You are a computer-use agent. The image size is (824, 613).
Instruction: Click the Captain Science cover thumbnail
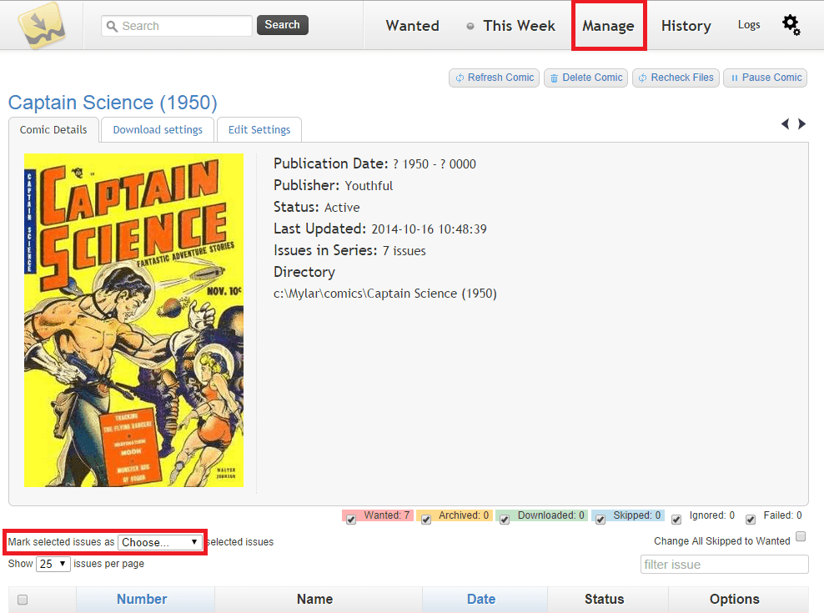point(133,319)
